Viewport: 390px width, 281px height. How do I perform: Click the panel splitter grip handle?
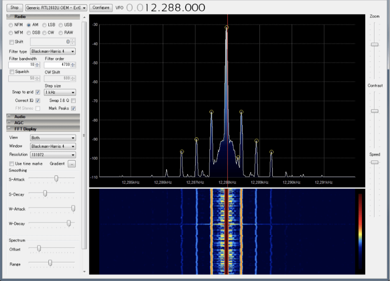[84, 136]
